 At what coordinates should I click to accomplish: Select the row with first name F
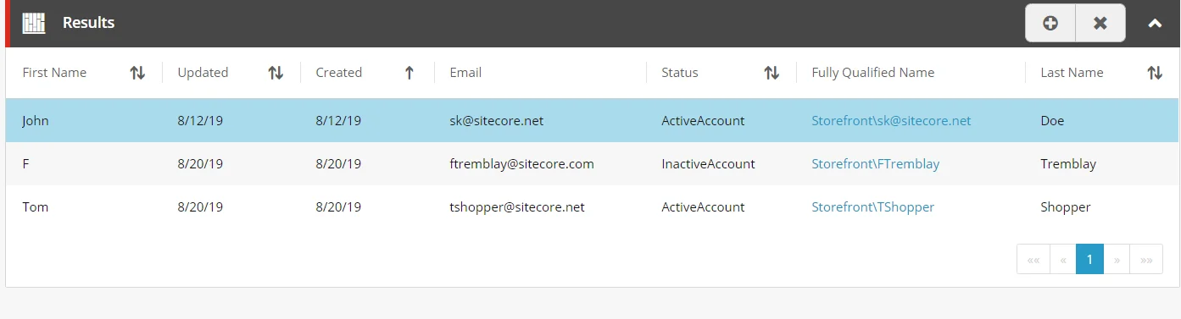coord(592,164)
